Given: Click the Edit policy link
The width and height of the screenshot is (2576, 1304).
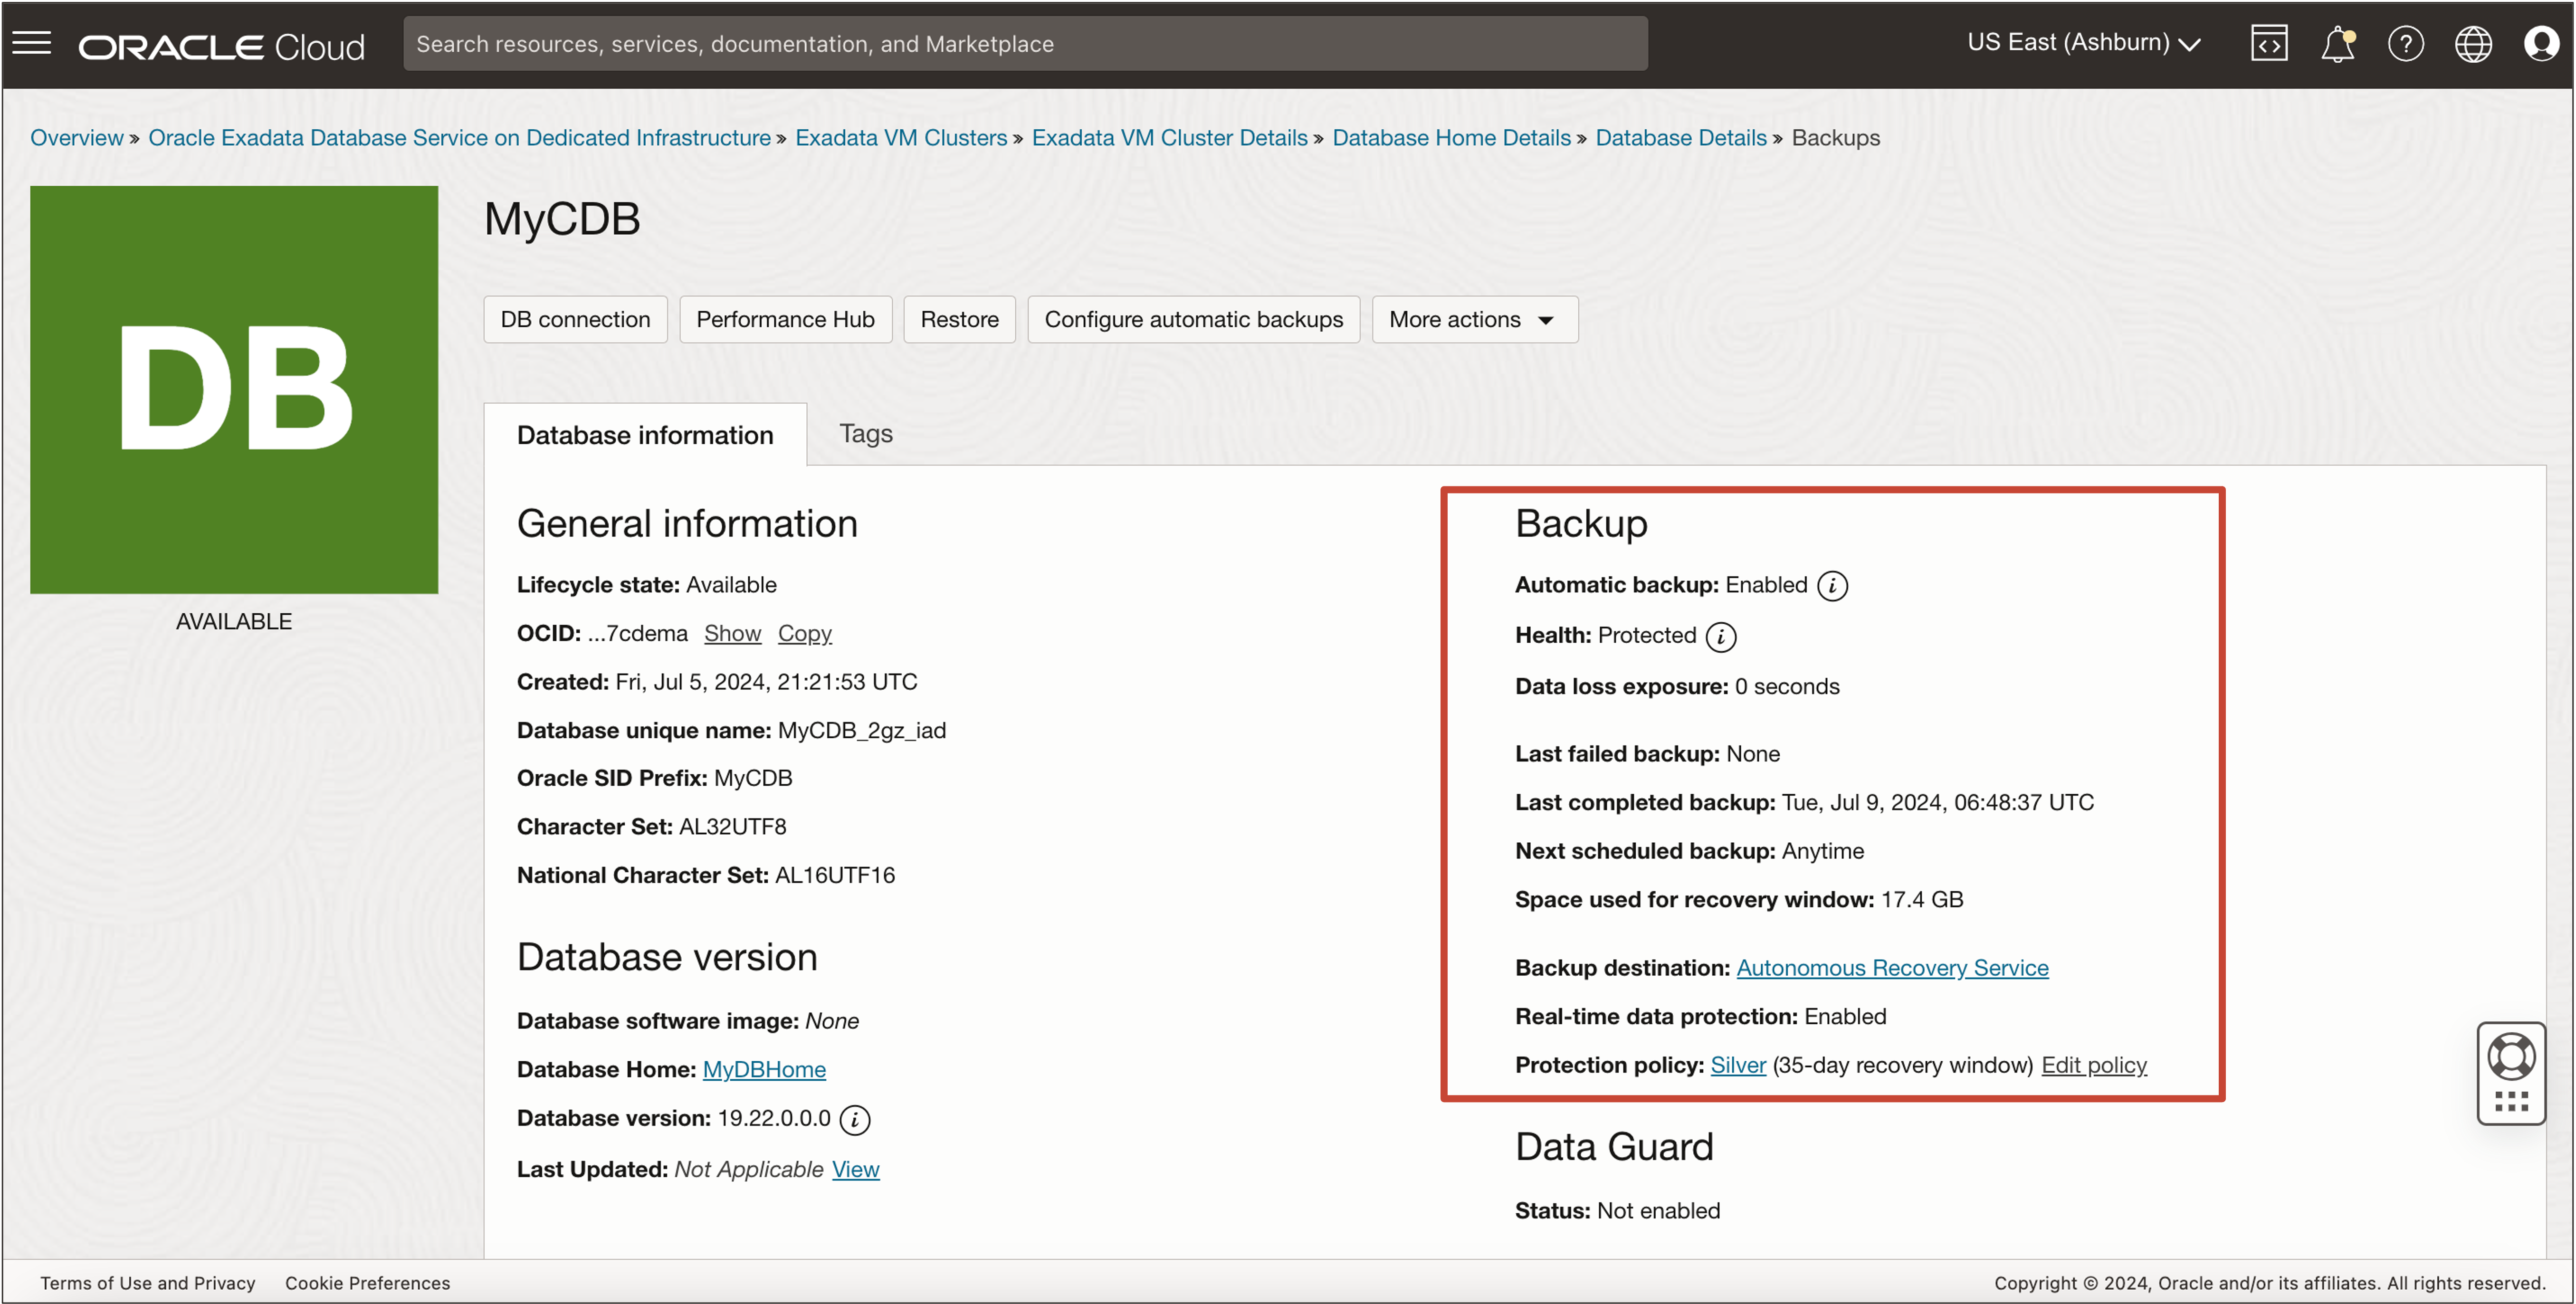Looking at the screenshot, I should coord(2094,1066).
